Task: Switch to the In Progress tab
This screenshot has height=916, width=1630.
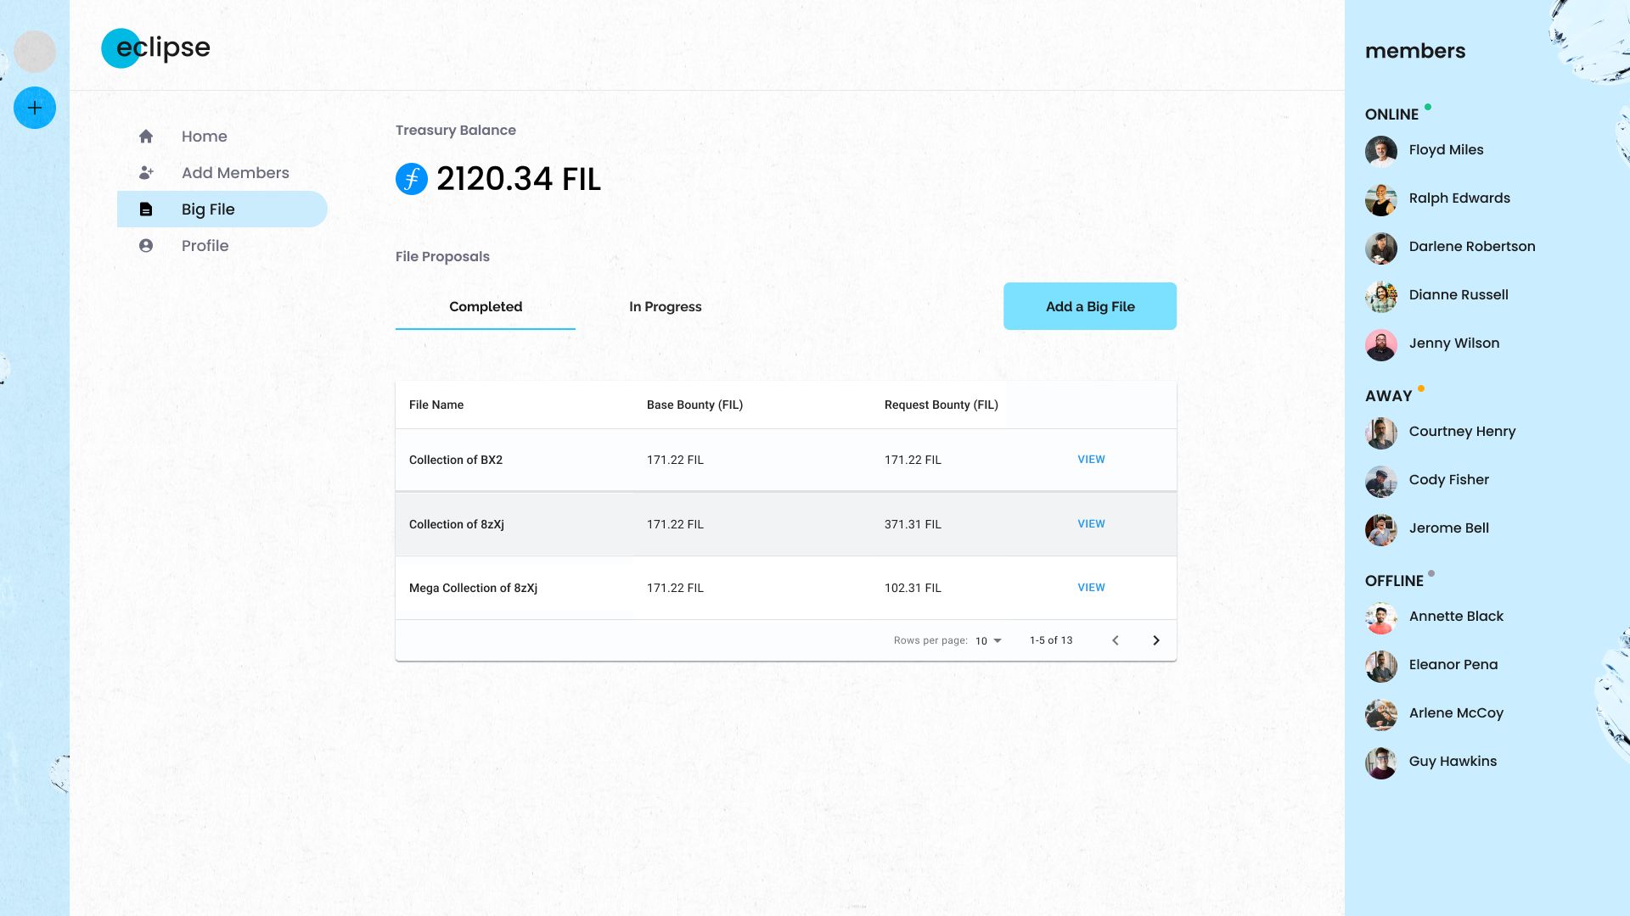Action: pos(665,306)
